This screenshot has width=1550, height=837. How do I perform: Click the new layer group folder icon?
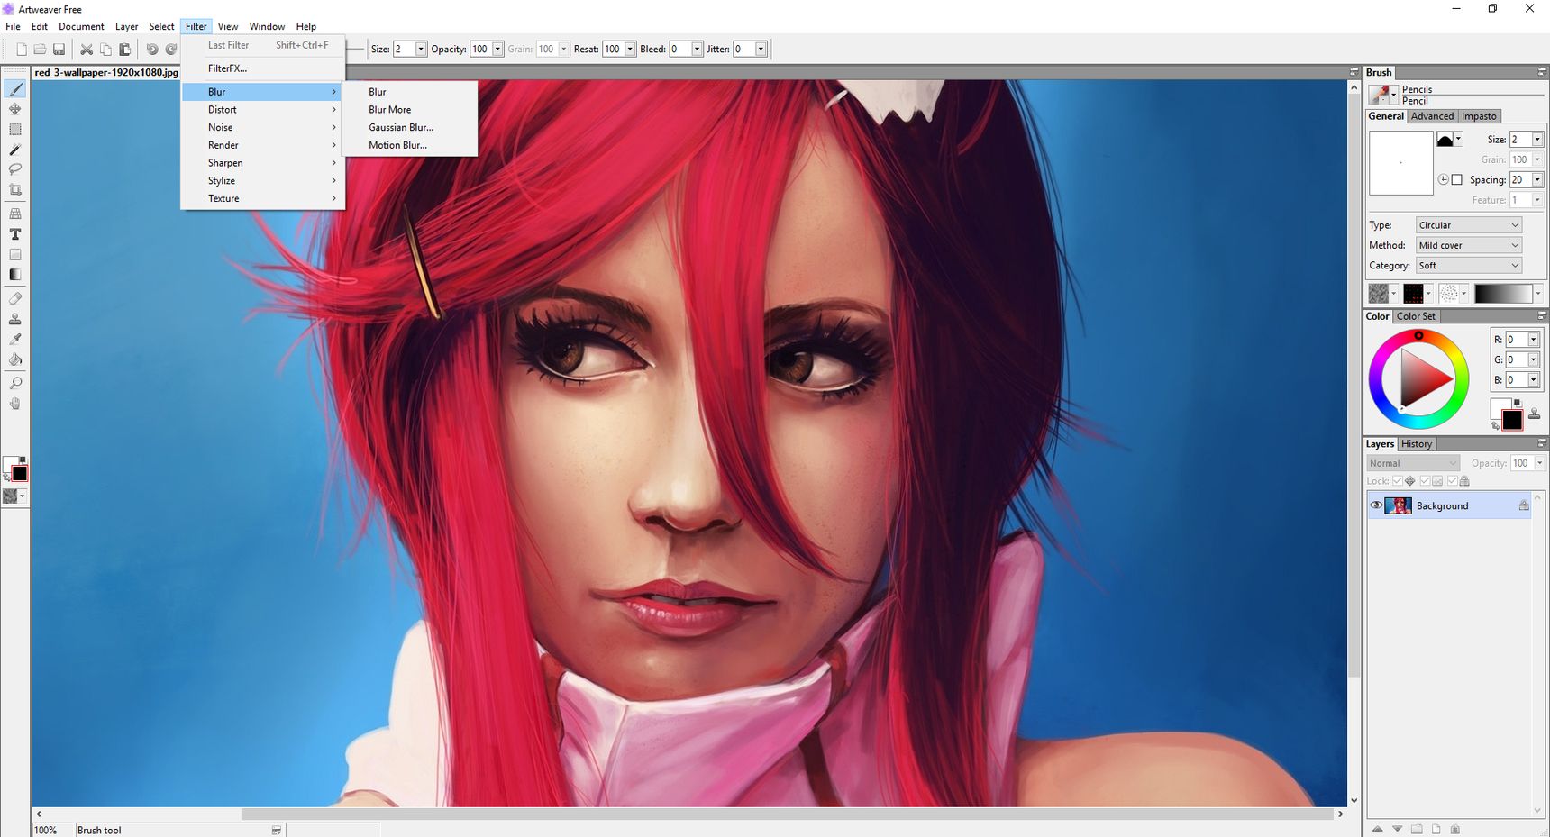click(x=1417, y=829)
